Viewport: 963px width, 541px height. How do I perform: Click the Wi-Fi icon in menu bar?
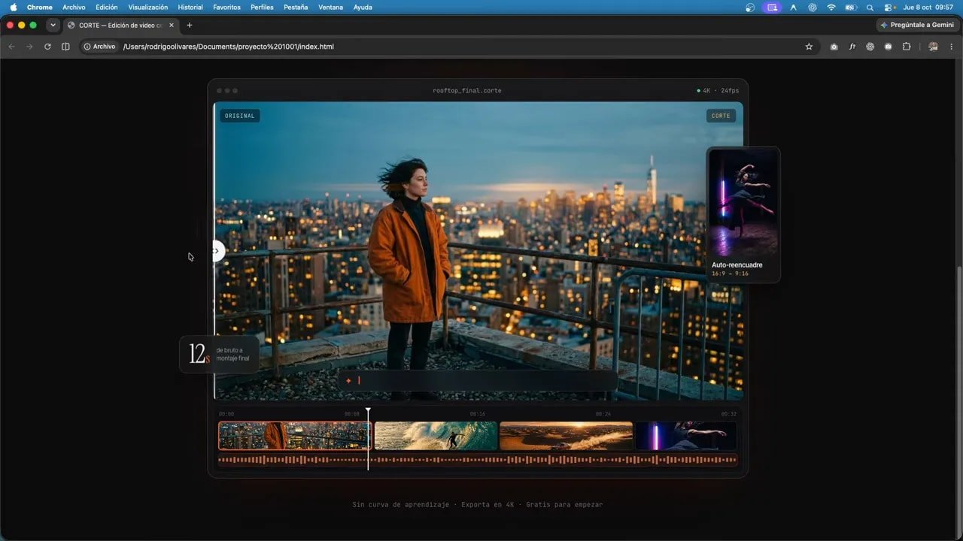click(x=831, y=8)
